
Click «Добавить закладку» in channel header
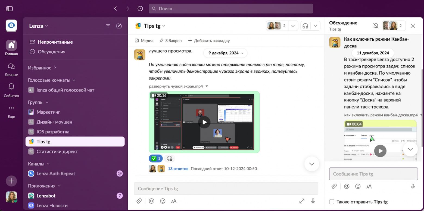(x=209, y=40)
